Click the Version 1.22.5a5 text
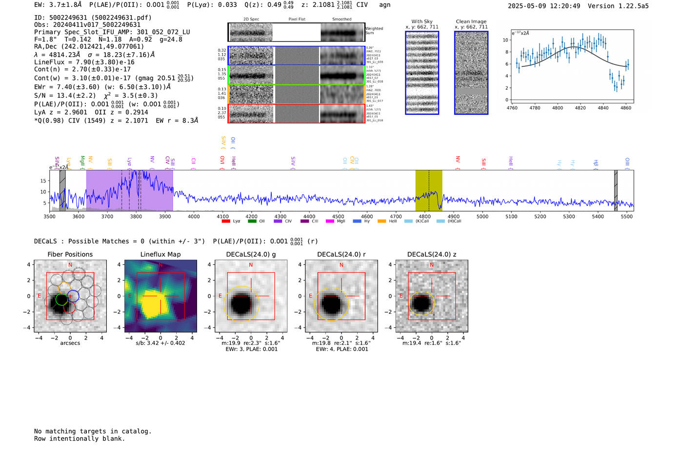Viewport: 683px width, 465px height. point(618,6)
